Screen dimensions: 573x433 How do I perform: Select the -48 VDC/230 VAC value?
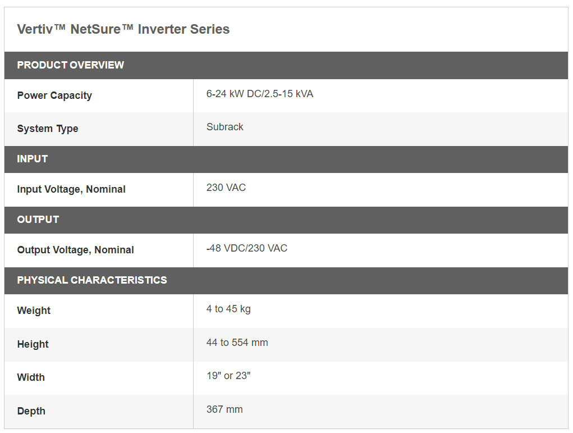tap(246, 248)
